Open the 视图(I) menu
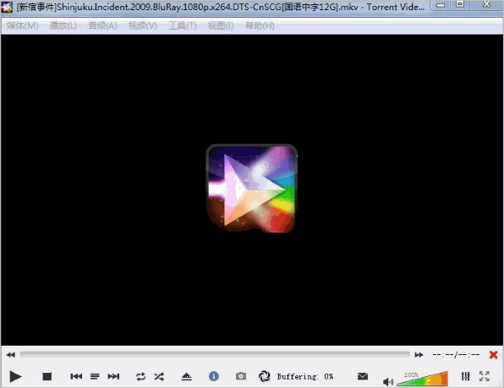Image resolution: width=504 pixels, height=388 pixels. [x=221, y=25]
